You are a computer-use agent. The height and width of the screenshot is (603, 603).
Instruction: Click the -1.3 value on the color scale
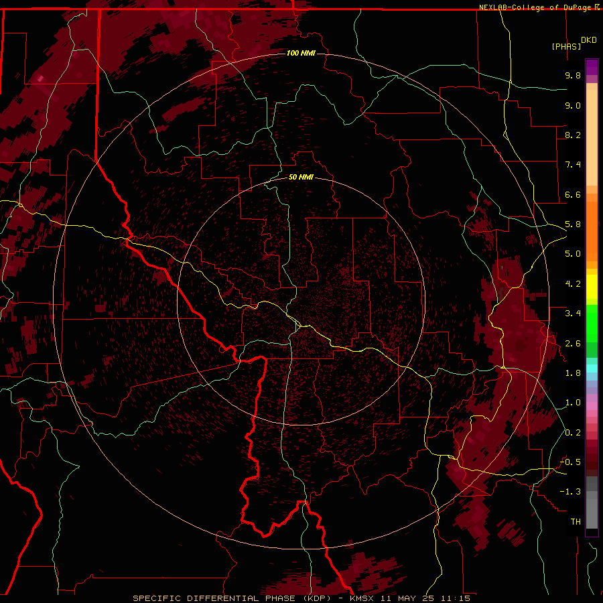(571, 492)
